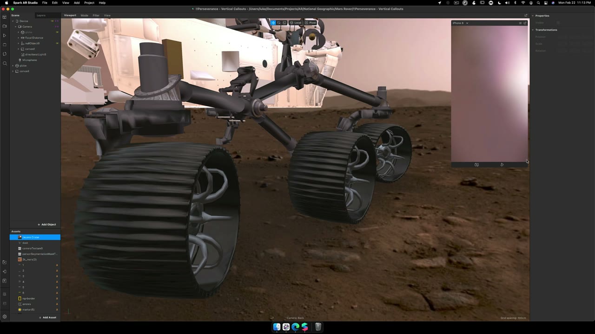Open the Project menu
This screenshot has height=334, width=595.
pyautogui.click(x=89, y=3)
